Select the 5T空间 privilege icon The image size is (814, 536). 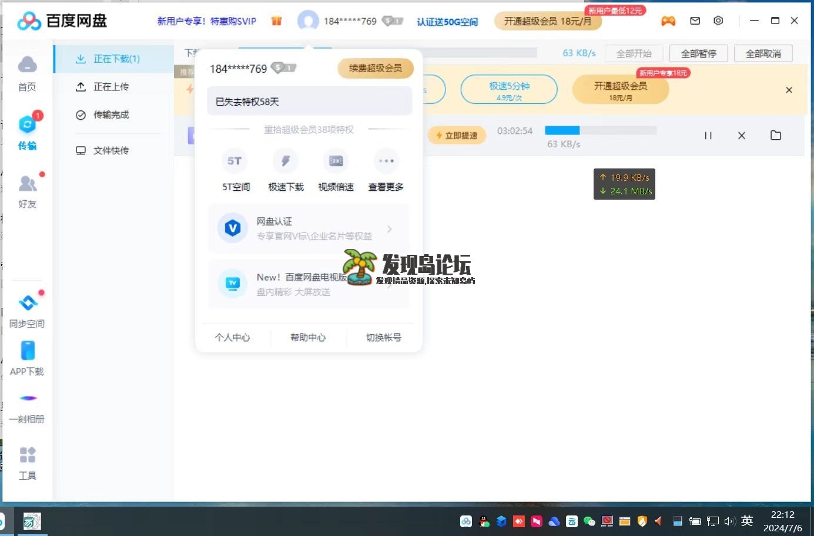point(235,161)
